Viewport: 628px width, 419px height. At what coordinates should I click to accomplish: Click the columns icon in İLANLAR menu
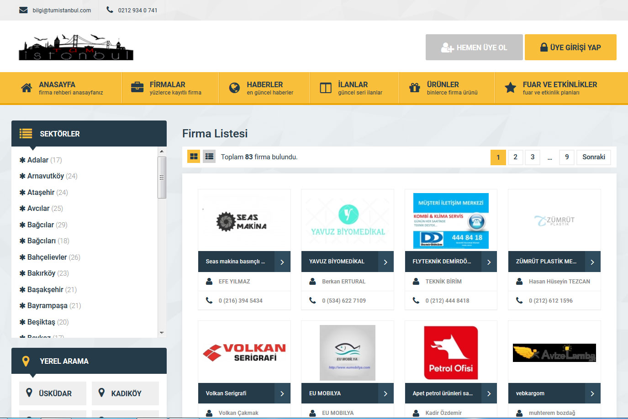pyautogui.click(x=326, y=88)
